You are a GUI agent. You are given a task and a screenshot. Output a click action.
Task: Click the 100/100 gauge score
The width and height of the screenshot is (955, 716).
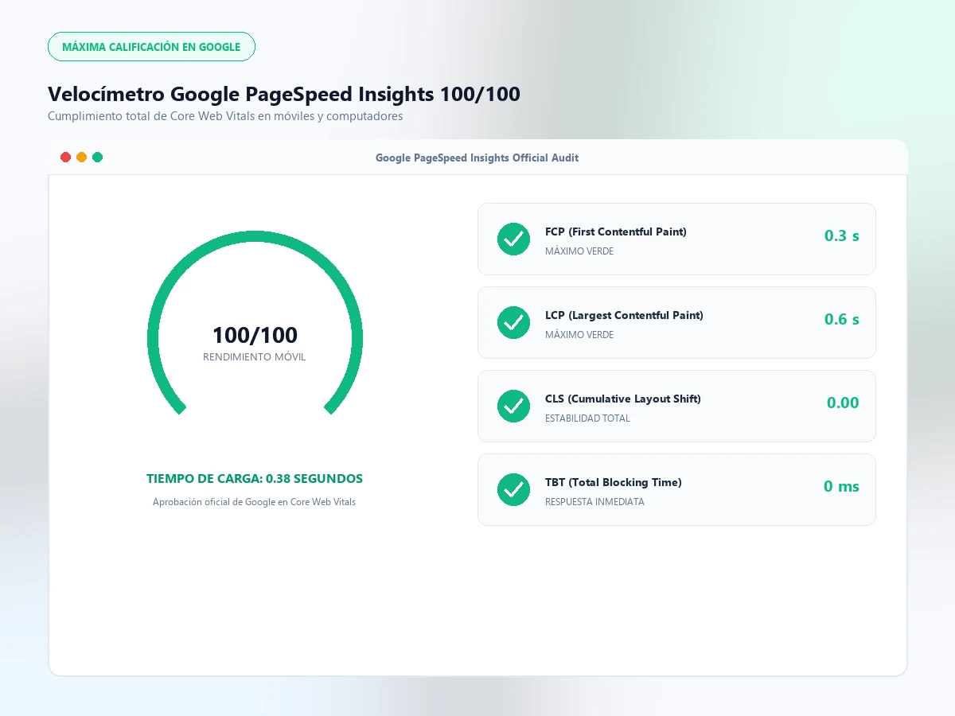[255, 335]
